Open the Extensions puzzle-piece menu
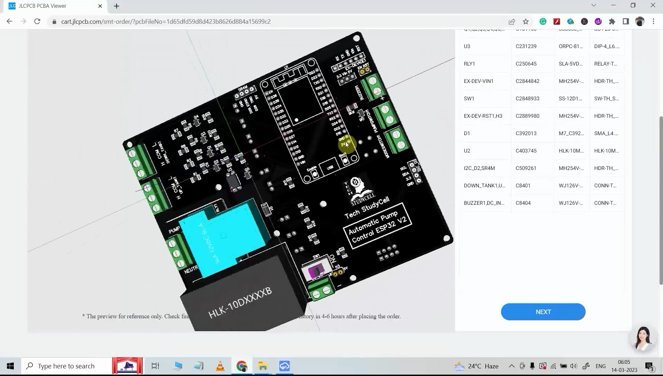Image resolution: width=663 pixels, height=376 pixels. [612, 21]
